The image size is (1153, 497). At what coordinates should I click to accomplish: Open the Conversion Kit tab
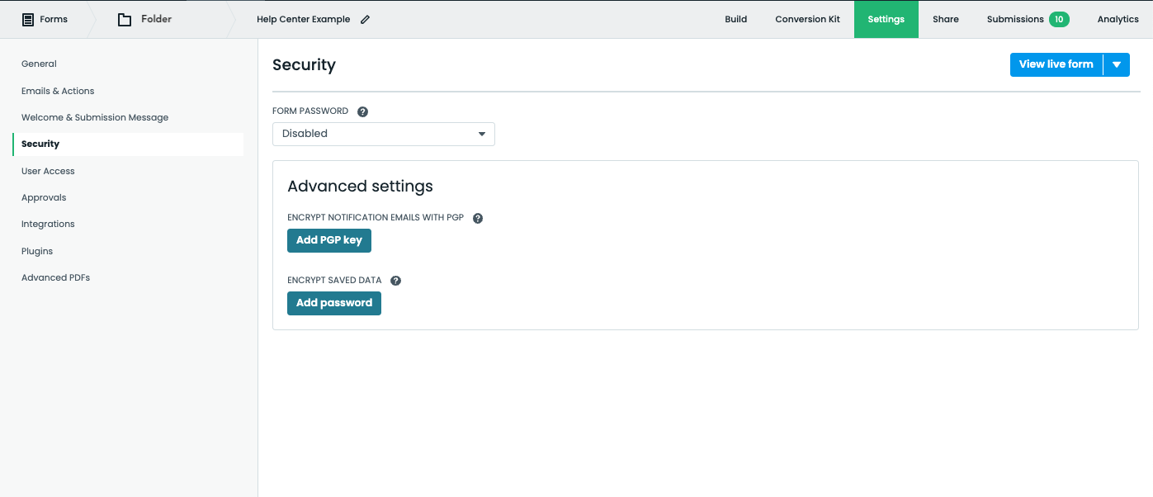click(x=807, y=19)
